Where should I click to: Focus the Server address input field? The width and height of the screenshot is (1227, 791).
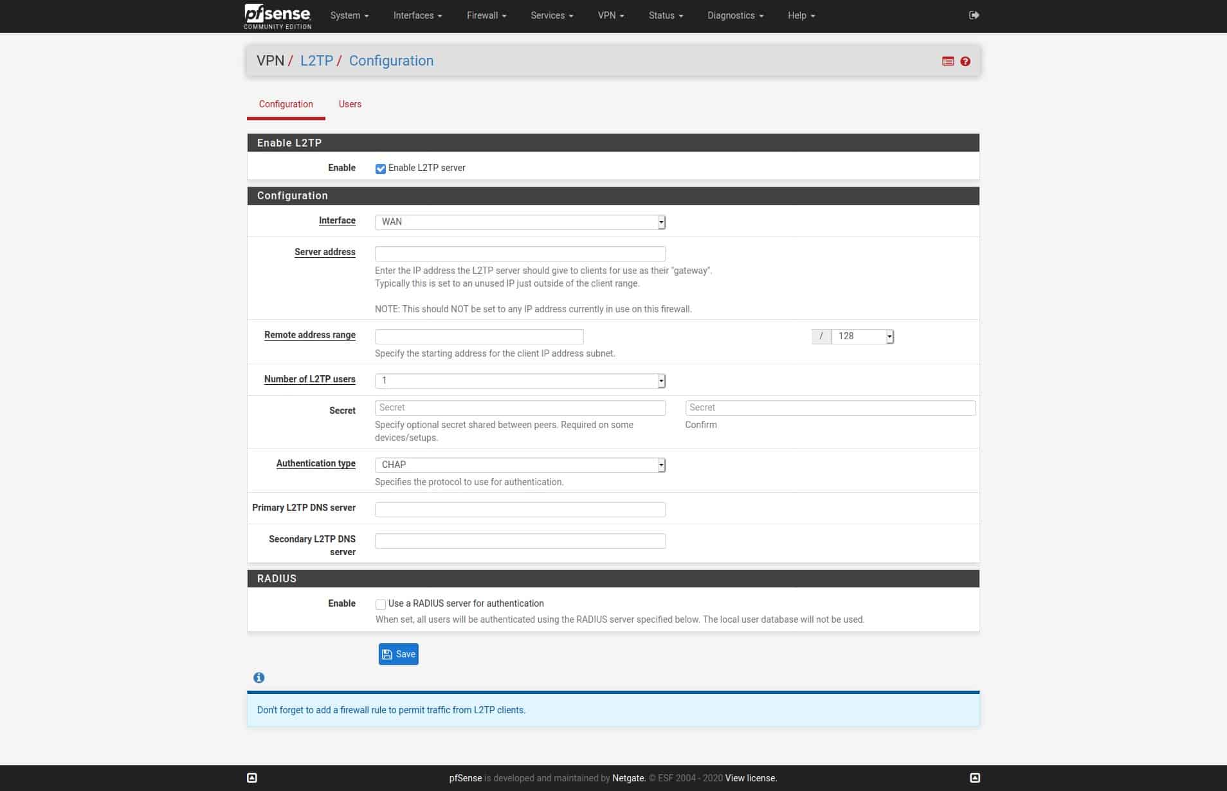click(520, 253)
